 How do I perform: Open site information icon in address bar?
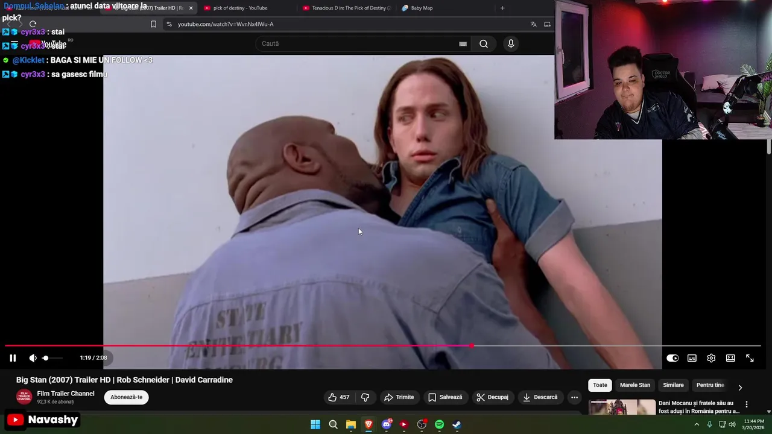pos(169,24)
